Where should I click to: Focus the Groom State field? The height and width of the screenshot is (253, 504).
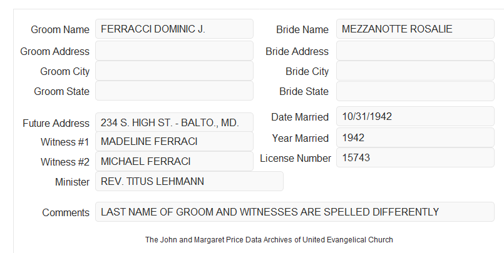coord(174,91)
